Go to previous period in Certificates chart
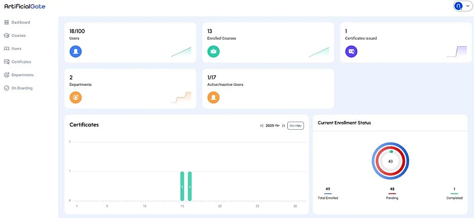The height and width of the screenshot is (218, 474). tap(262, 126)
